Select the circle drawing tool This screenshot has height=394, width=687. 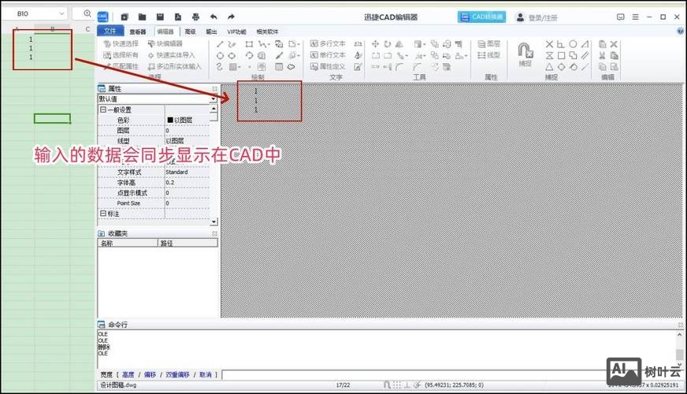tap(220, 56)
